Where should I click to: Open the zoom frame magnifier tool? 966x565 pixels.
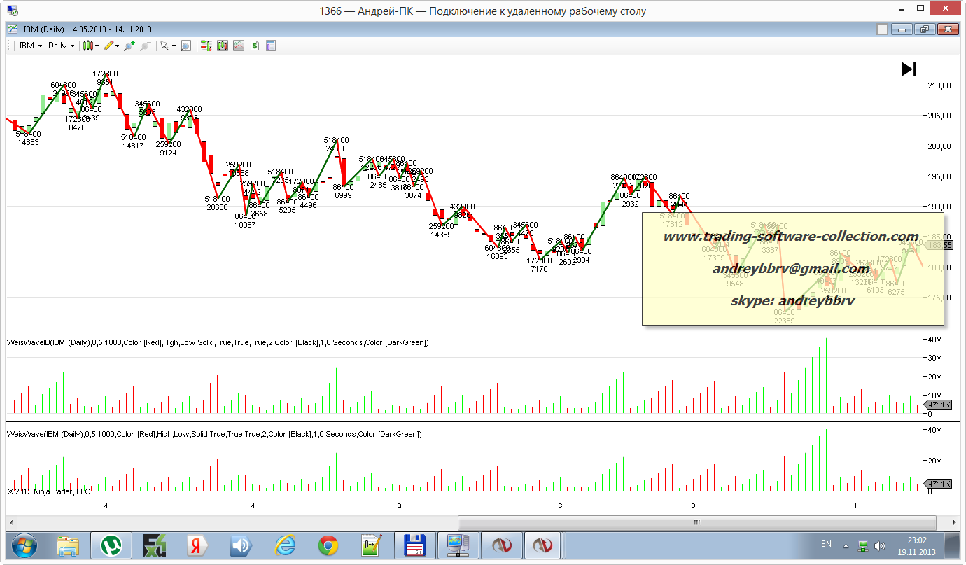coord(185,46)
